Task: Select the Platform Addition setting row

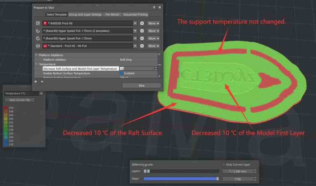Action: click(x=96, y=60)
